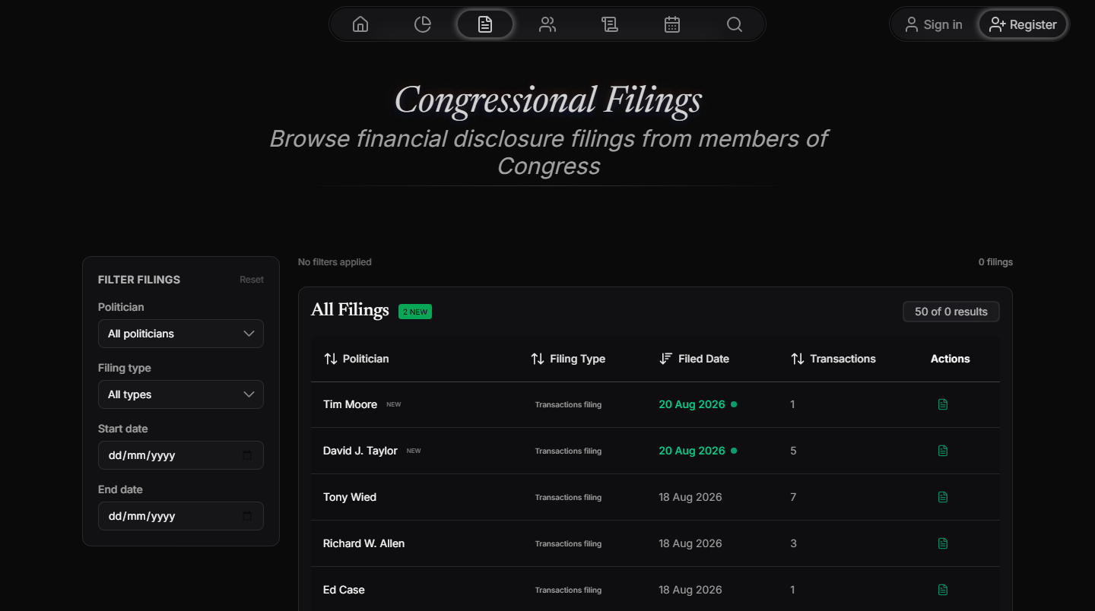Open the home page icon
1095x611 pixels.
pyautogui.click(x=360, y=24)
